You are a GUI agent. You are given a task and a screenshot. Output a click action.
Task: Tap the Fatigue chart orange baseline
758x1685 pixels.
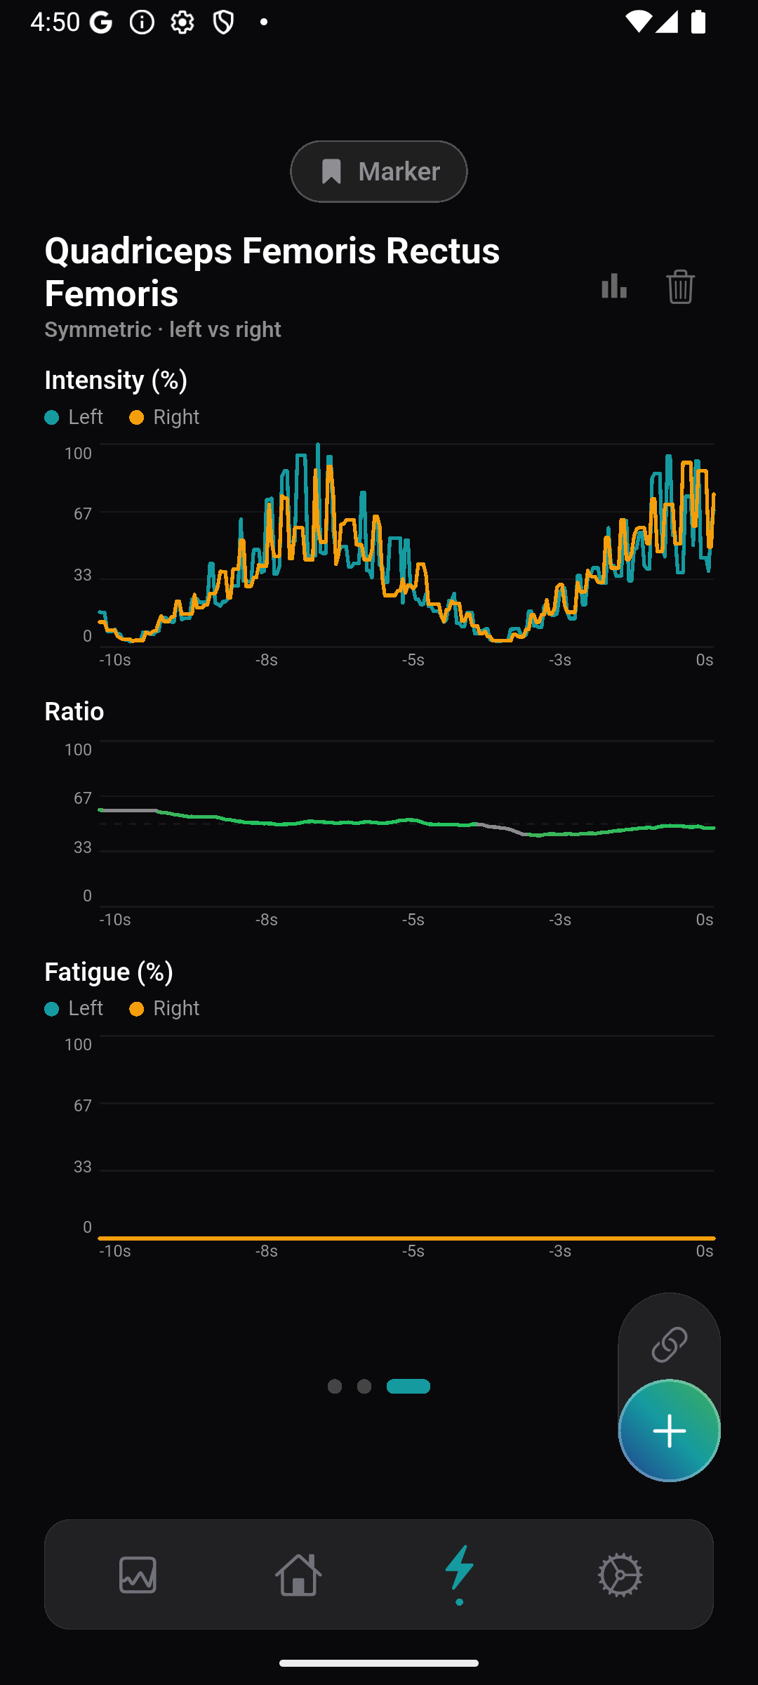tap(406, 1238)
